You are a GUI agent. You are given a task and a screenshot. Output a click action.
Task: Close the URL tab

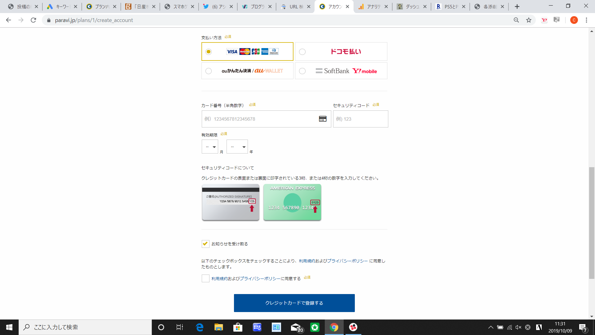pos(309,7)
